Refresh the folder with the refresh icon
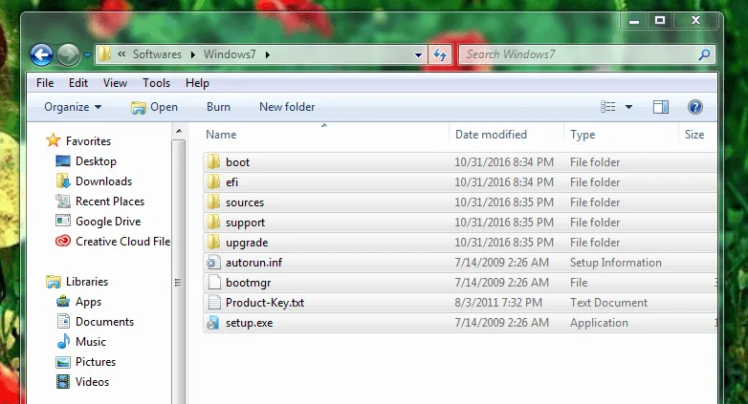 pyautogui.click(x=440, y=54)
